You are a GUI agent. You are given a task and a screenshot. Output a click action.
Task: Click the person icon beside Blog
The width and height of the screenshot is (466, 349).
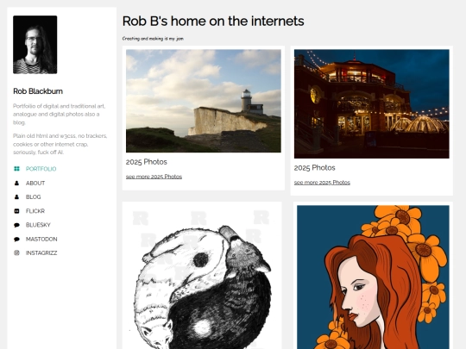(x=16, y=197)
